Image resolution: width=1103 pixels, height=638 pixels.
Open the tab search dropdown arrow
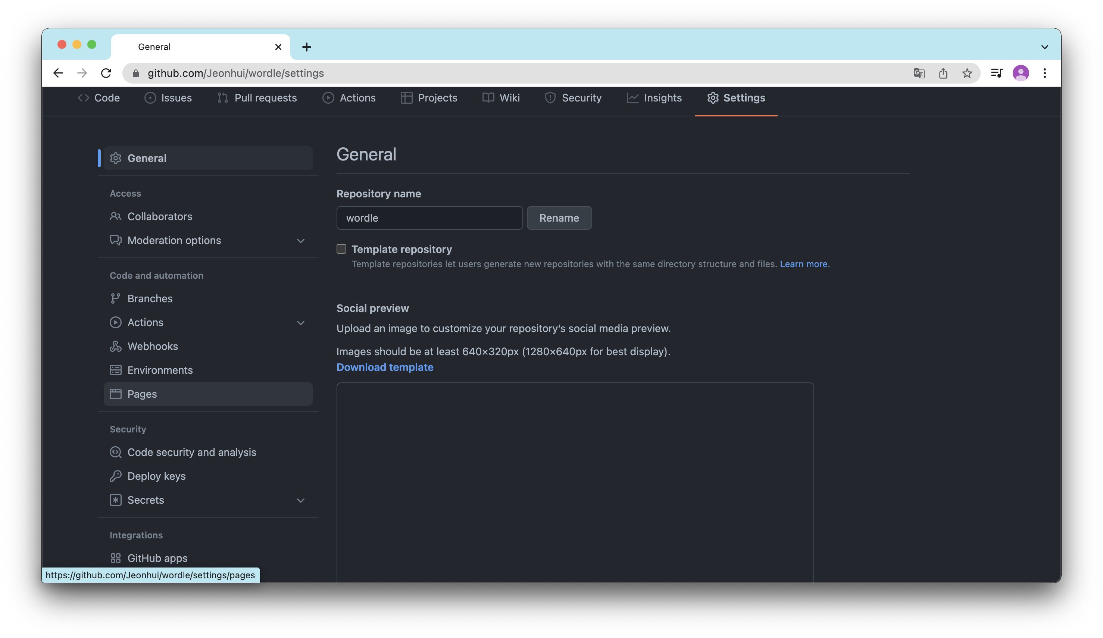[1045, 47]
